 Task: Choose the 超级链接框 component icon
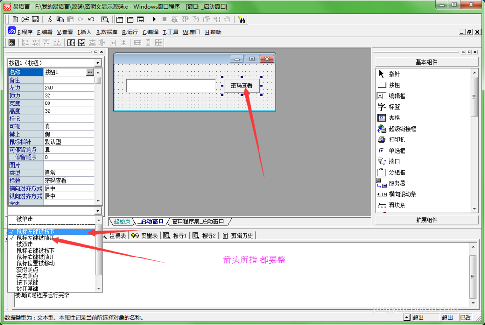tap(402, 129)
